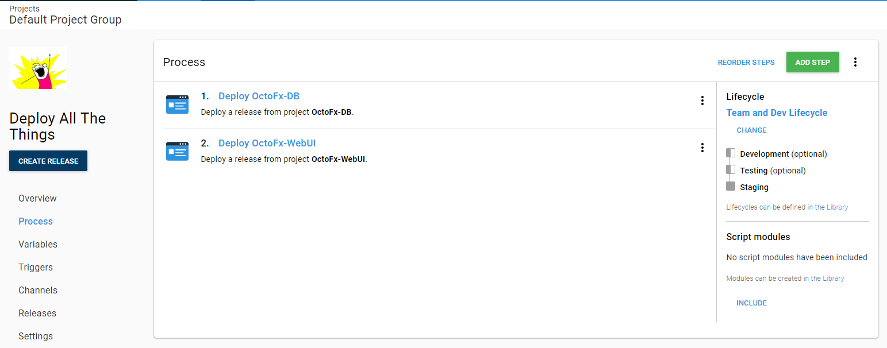Open overflow menu for Deploy OctoFx-WebUI step
The image size is (887, 348).
pyautogui.click(x=702, y=148)
